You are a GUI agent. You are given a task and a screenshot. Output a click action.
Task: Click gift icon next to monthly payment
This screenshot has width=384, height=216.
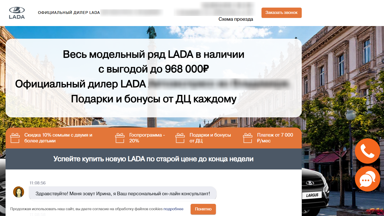click(248, 138)
